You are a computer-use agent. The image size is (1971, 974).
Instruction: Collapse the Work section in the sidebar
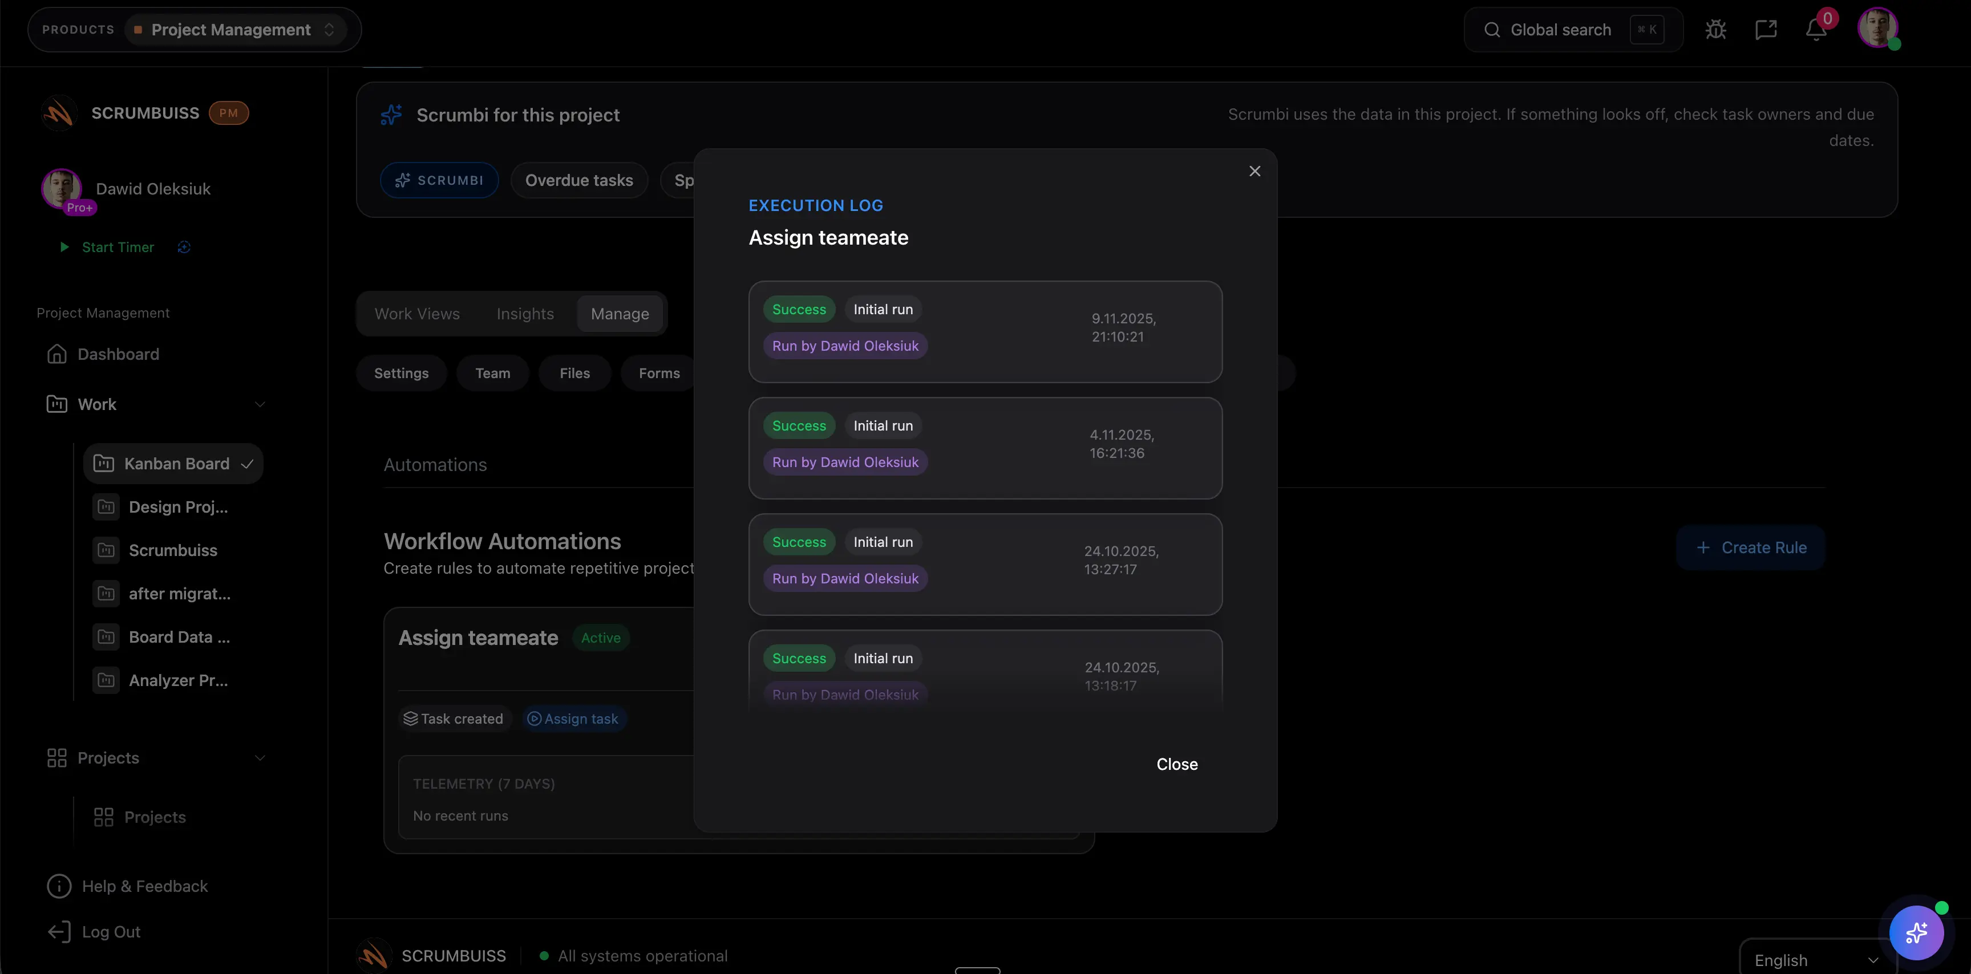(x=260, y=404)
